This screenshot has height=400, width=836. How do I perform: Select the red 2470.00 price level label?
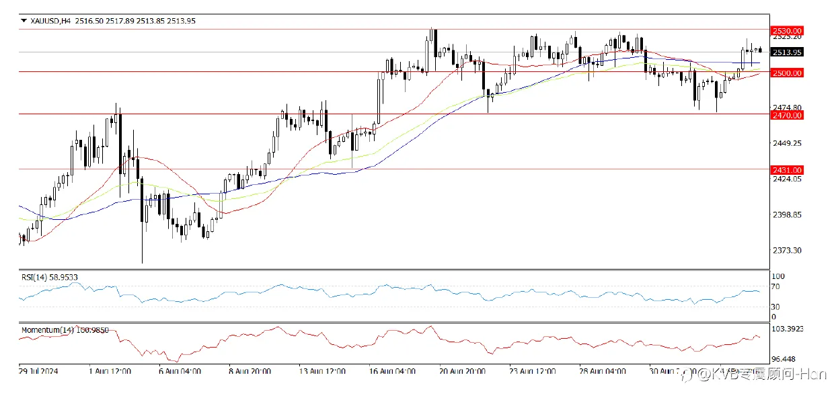point(787,116)
